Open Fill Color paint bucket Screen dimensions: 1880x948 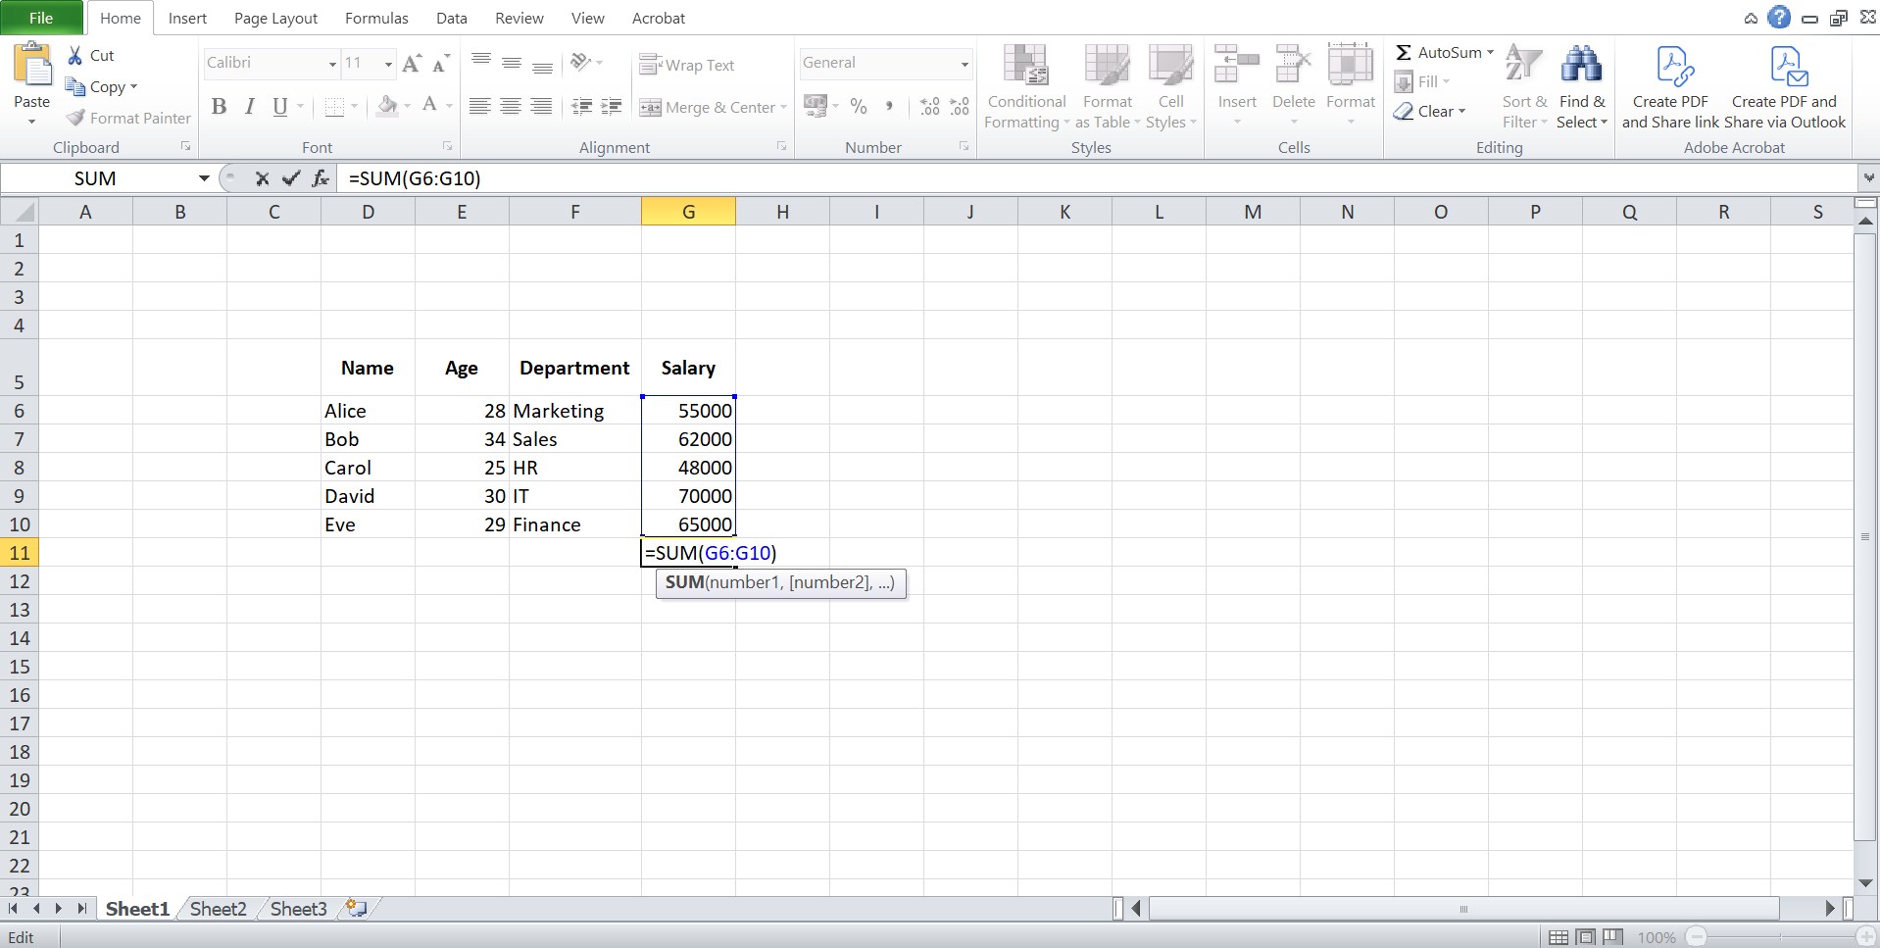[388, 106]
